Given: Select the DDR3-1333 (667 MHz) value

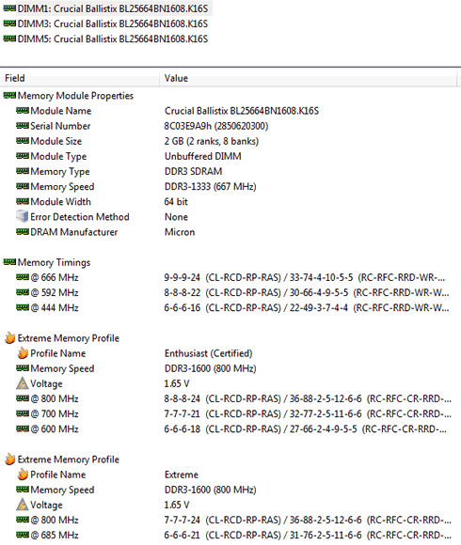Looking at the screenshot, I should (x=210, y=187).
